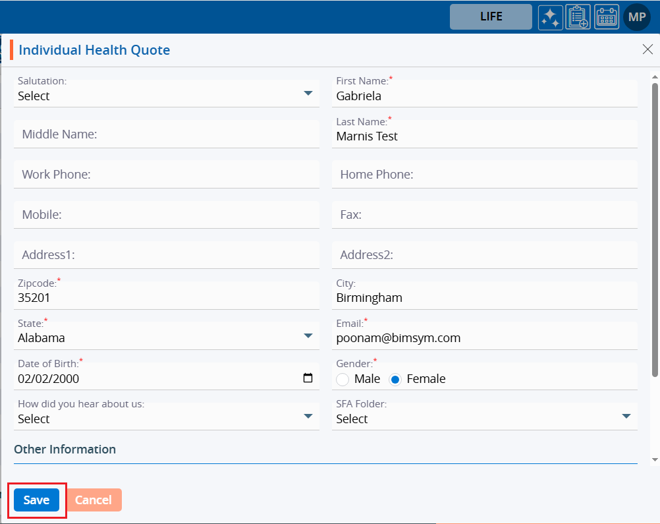Click the Zipcode field showing 35201

pos(166,298)
